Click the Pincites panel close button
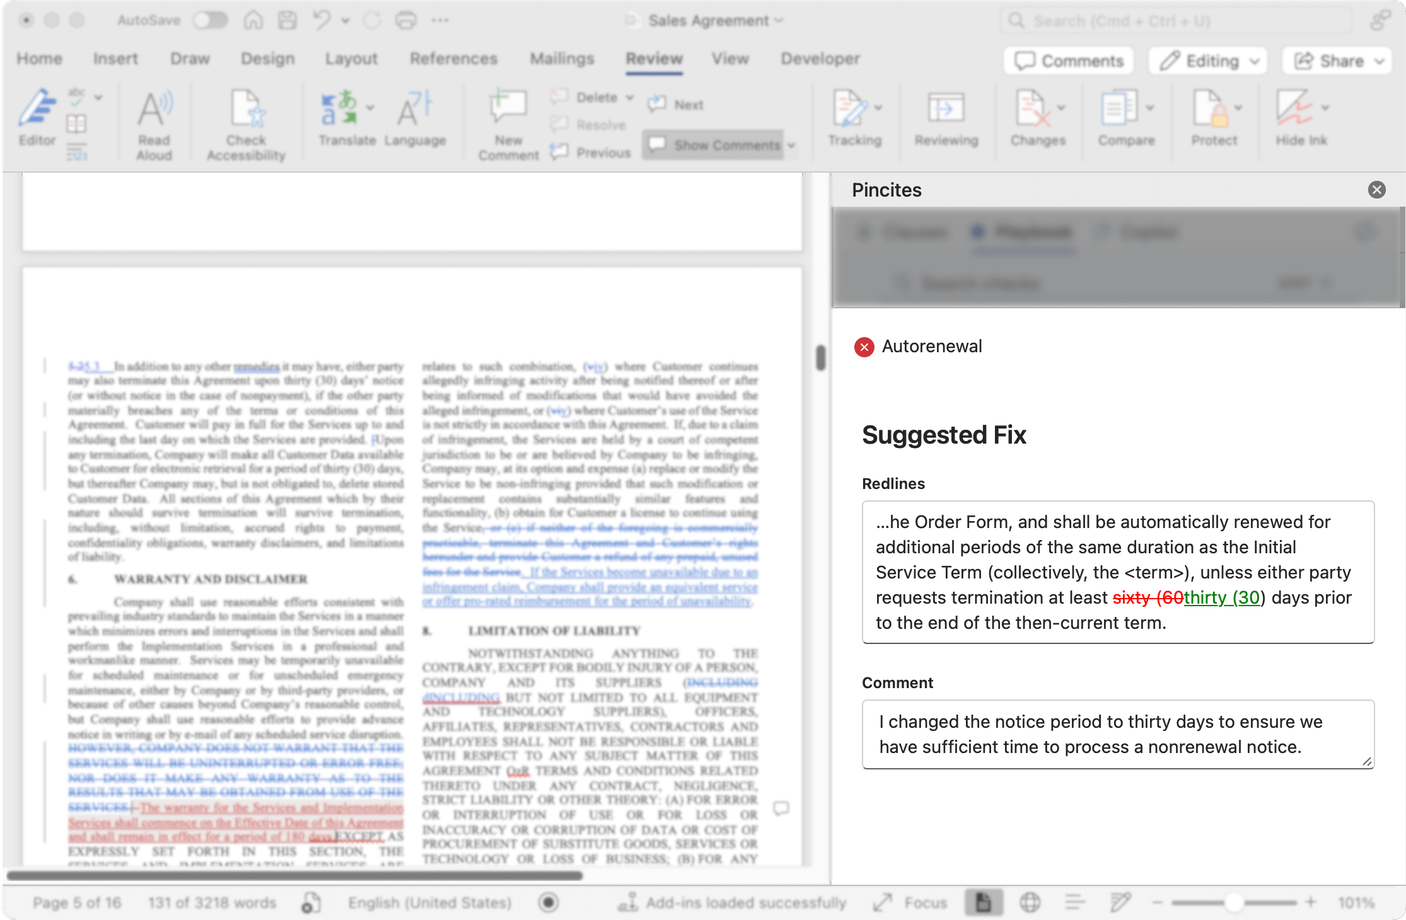The width and height of the screenshot is (1406, 920). 1377,190
